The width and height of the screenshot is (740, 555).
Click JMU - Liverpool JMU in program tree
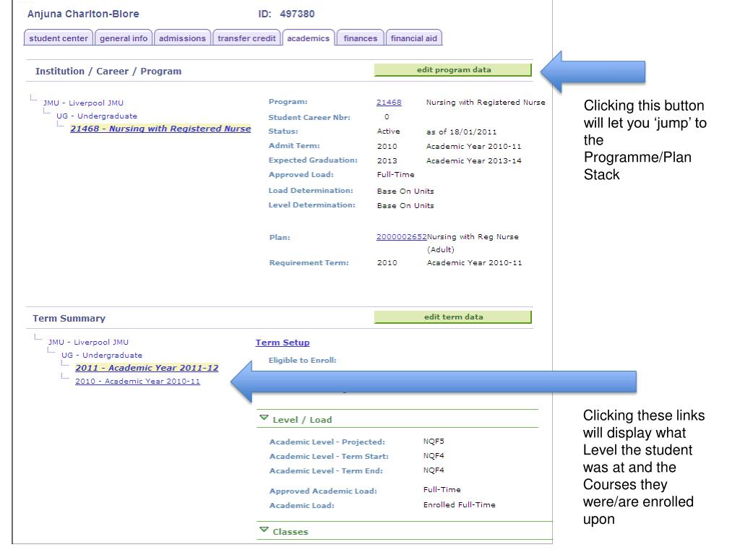coord(83,103)
